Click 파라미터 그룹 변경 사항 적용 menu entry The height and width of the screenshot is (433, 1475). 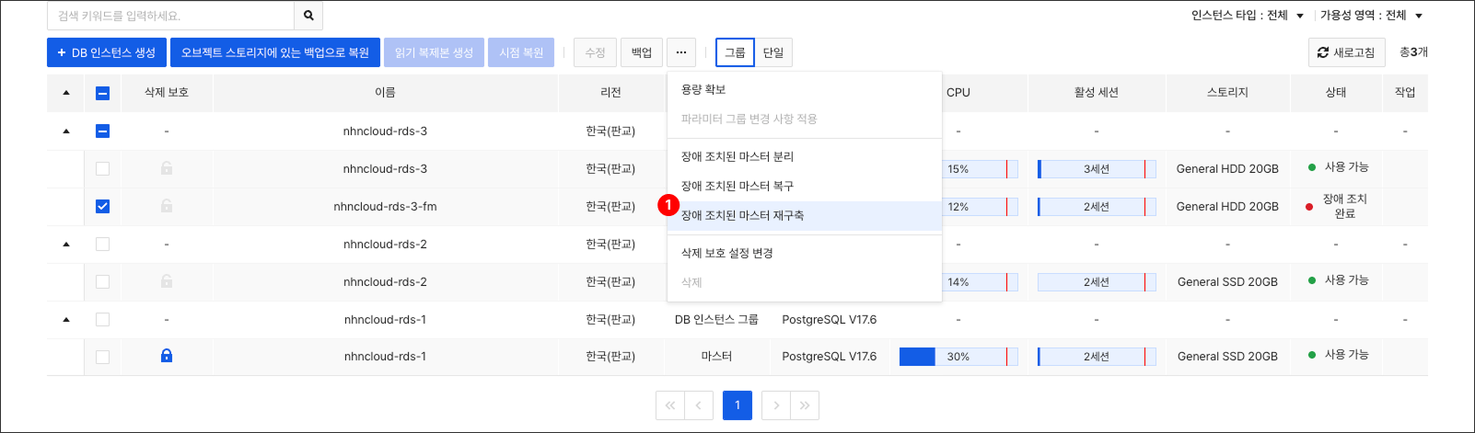[x=805, y=119]
